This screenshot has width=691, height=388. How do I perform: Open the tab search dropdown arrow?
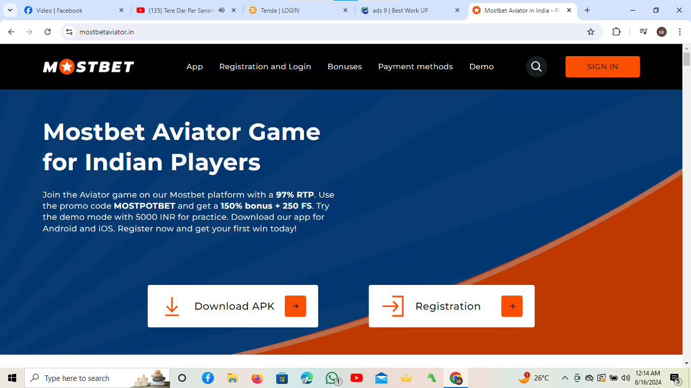(x=10, y=10)
